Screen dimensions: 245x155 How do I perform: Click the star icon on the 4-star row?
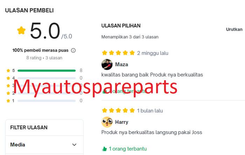pos(8,78)
